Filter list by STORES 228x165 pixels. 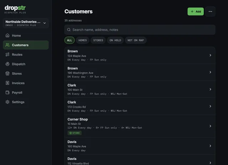point(98,40)
